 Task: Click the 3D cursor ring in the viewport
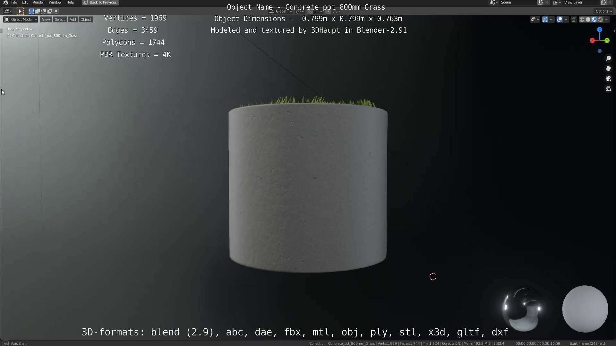(433, 277)
